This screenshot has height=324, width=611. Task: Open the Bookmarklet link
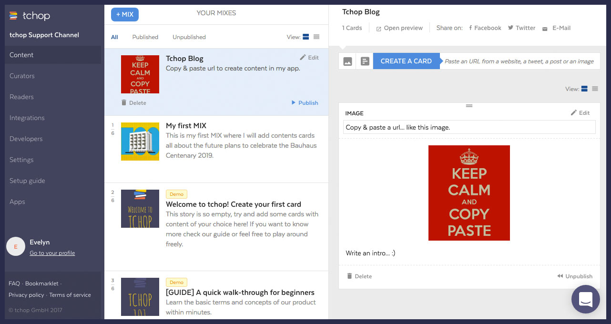(x=42, y=283)
